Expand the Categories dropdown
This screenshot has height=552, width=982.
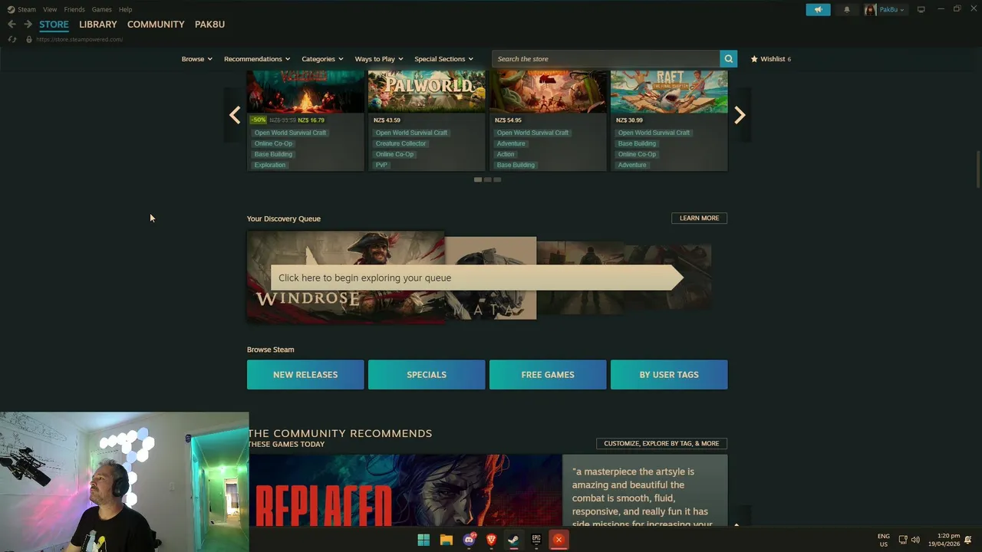(322, 59)
